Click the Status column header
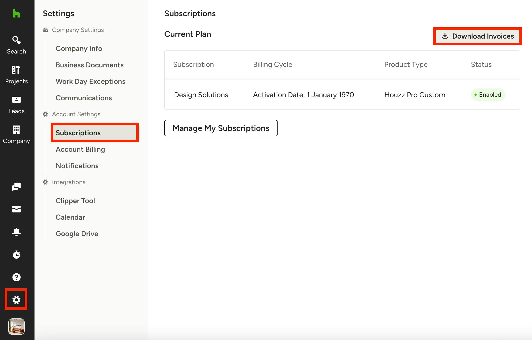Image resolution: width=532 pixels, height=340 pixels. pyautogui.click(x=481, y=65)
